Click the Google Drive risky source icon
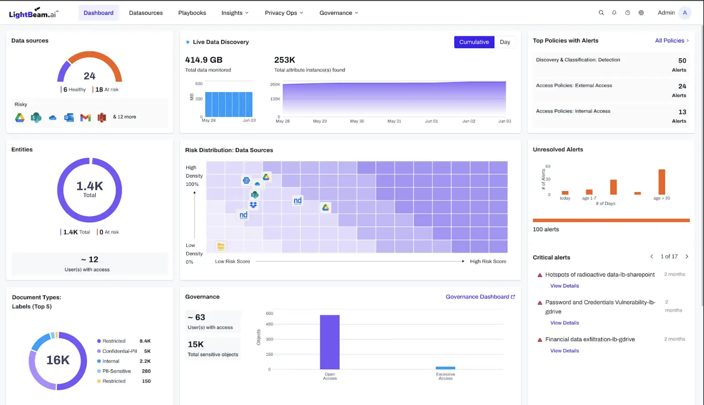 pyautogui.click(x=20, y=117)
